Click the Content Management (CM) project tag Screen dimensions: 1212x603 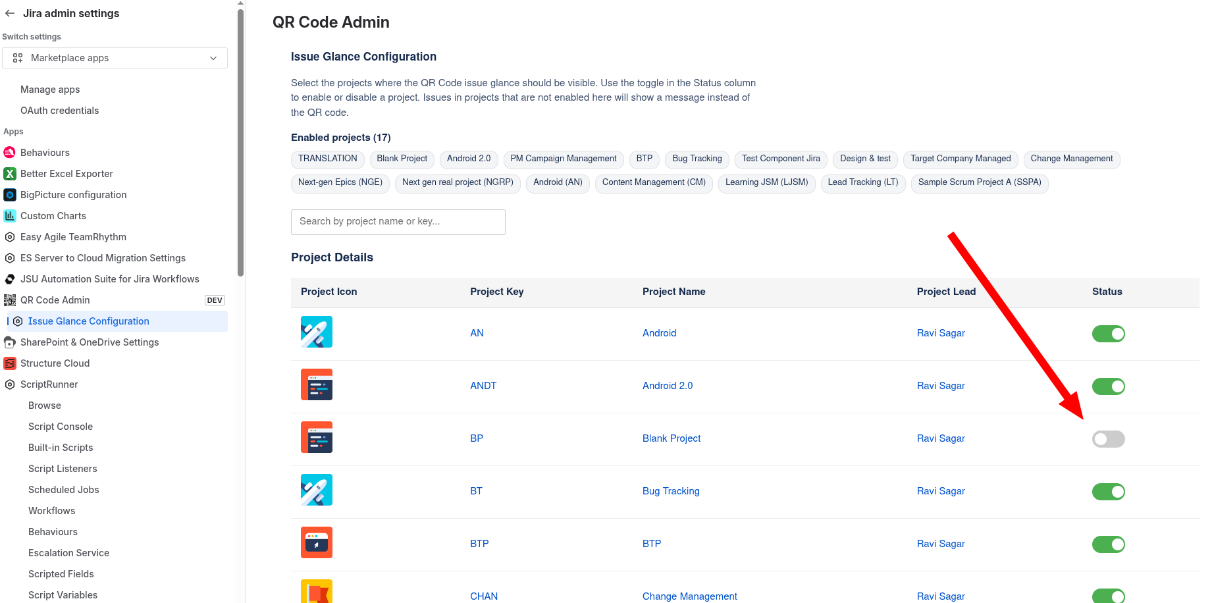(654, 183)
